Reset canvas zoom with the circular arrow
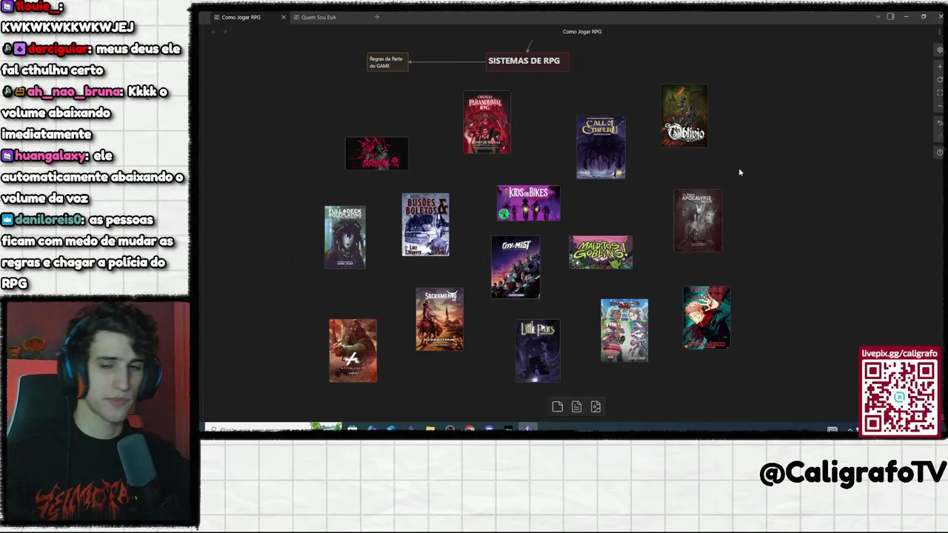Image resolution: width=948 pixels, height=533 pixels. click(x=940, y=79)
